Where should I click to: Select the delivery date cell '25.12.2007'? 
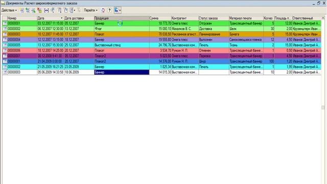coord(79,45)
